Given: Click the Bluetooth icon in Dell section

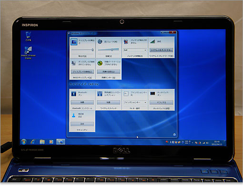Looking at the screenshot, I should pyautogui.click(x=73, y=94).
